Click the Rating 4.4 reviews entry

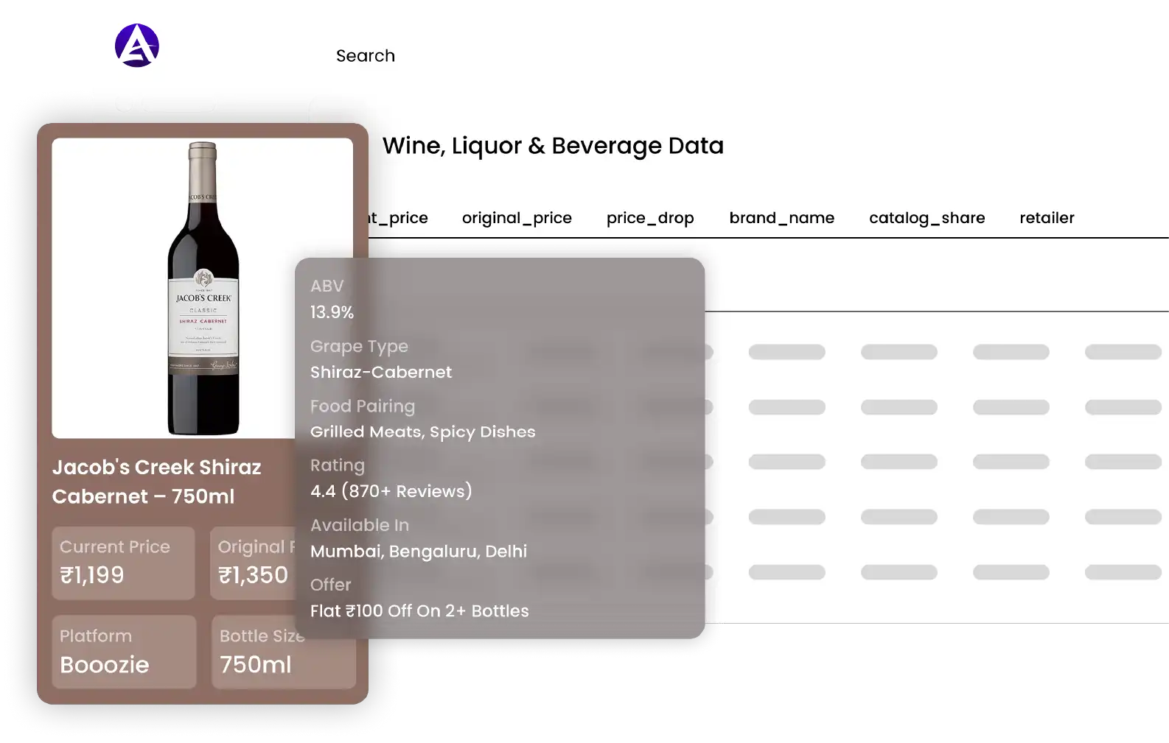pyautogui.click(x=391, y=479)
